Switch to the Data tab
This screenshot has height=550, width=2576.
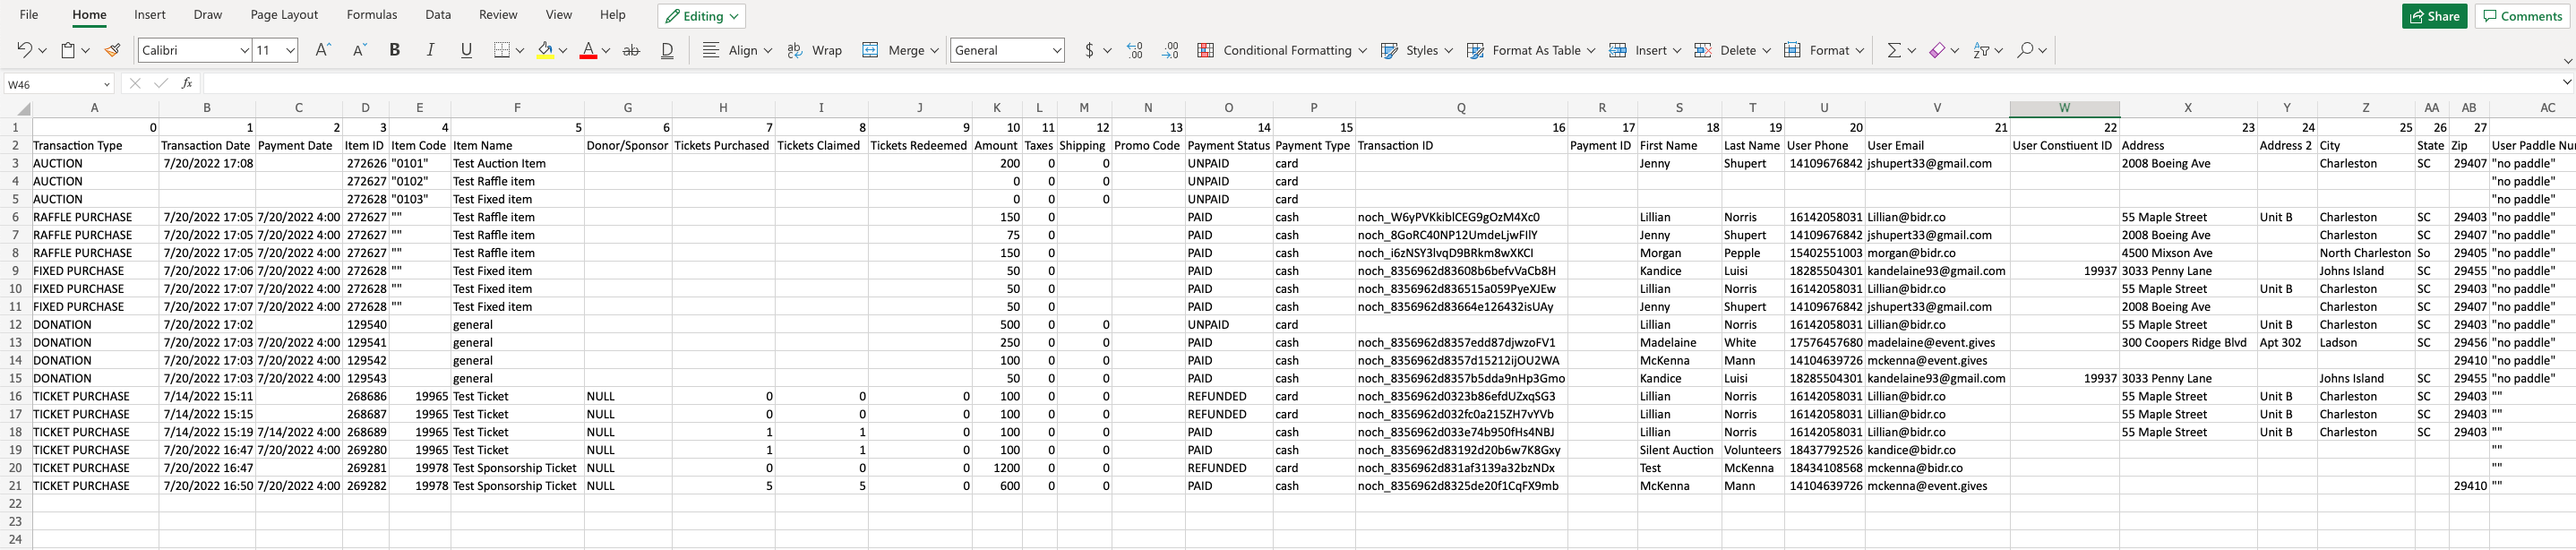(438, 15)
